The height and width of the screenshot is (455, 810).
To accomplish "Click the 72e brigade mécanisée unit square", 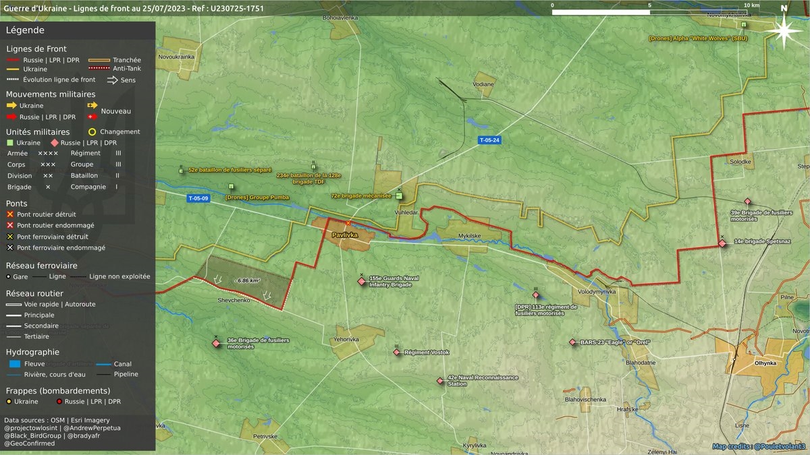I will 398,196.
